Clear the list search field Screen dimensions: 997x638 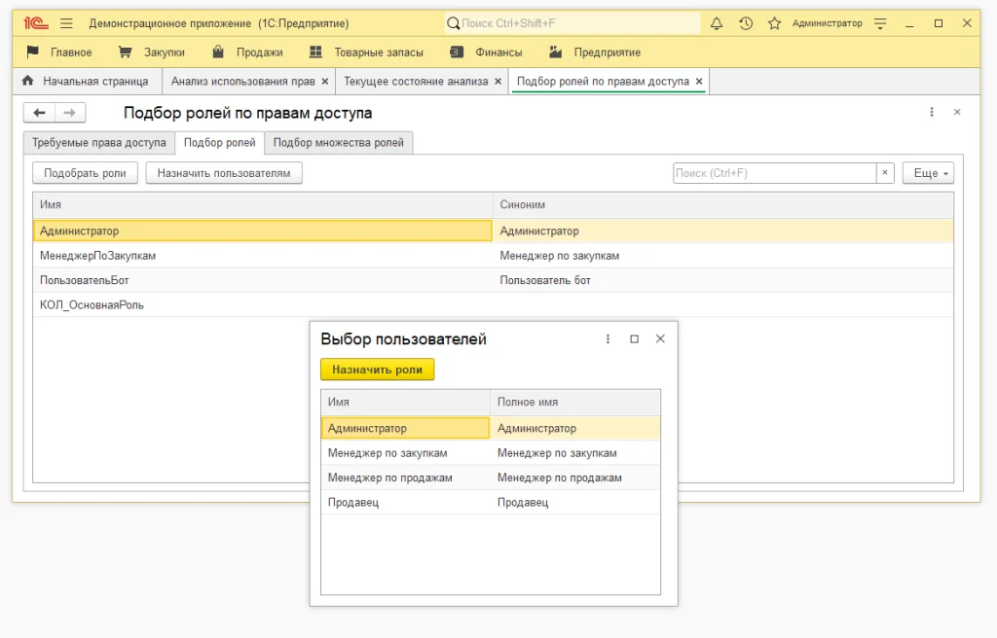coord(885,173)
